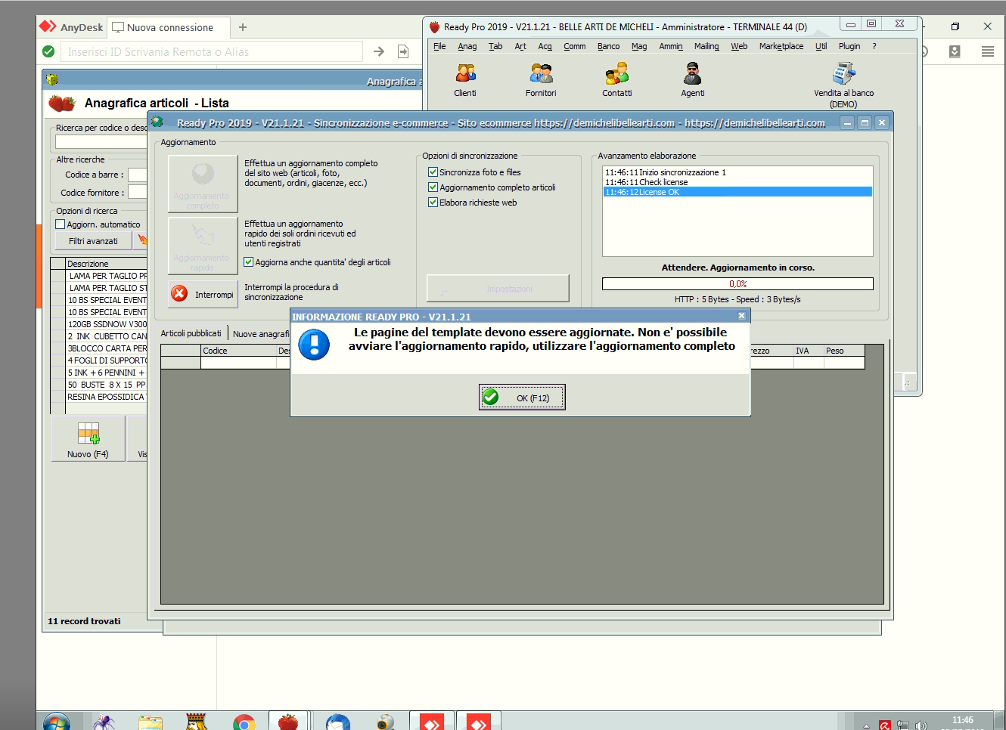The image size is (1006, 730).
Task: Open the Web menu
Action: pyautogui.click(x=739, y=46)
